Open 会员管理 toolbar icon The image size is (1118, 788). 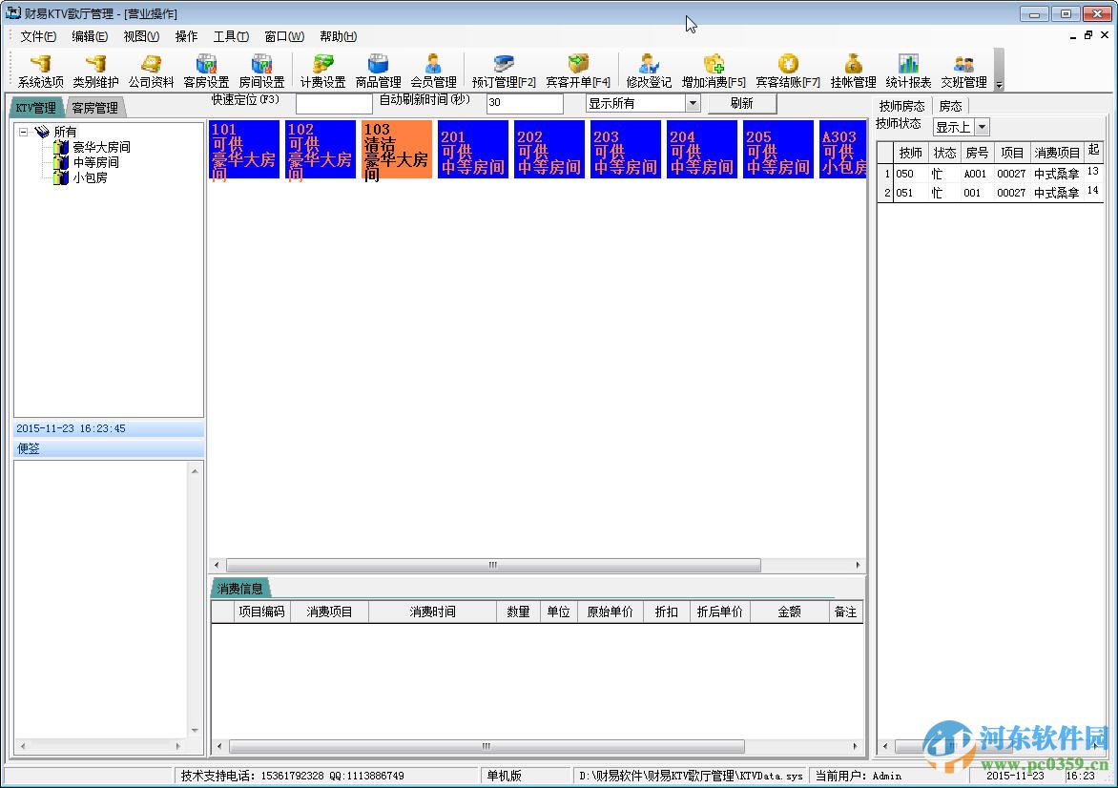(x=433, y=72)
